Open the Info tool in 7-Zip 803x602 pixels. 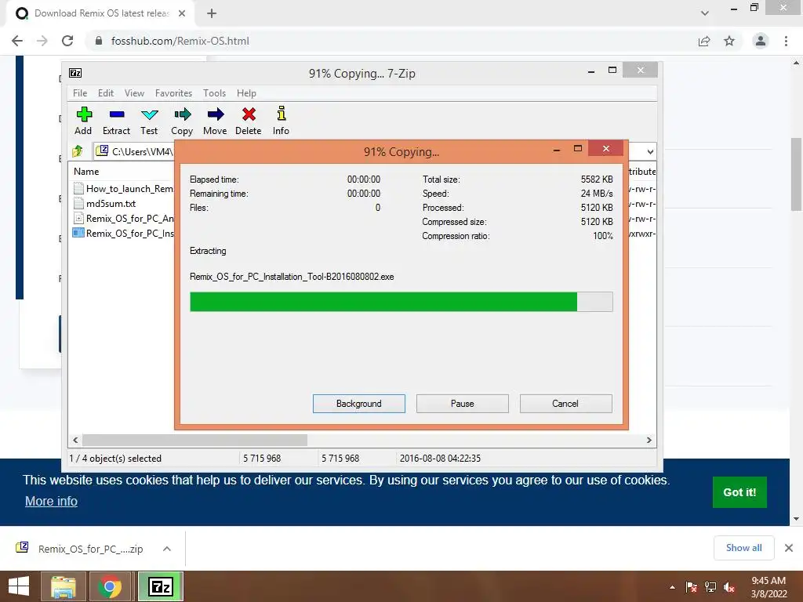(x=281, y=121)
